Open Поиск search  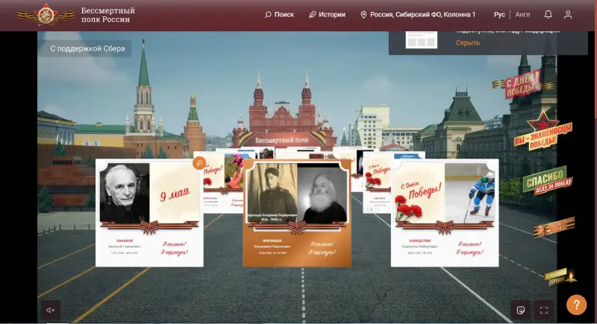tap(279, 15)
